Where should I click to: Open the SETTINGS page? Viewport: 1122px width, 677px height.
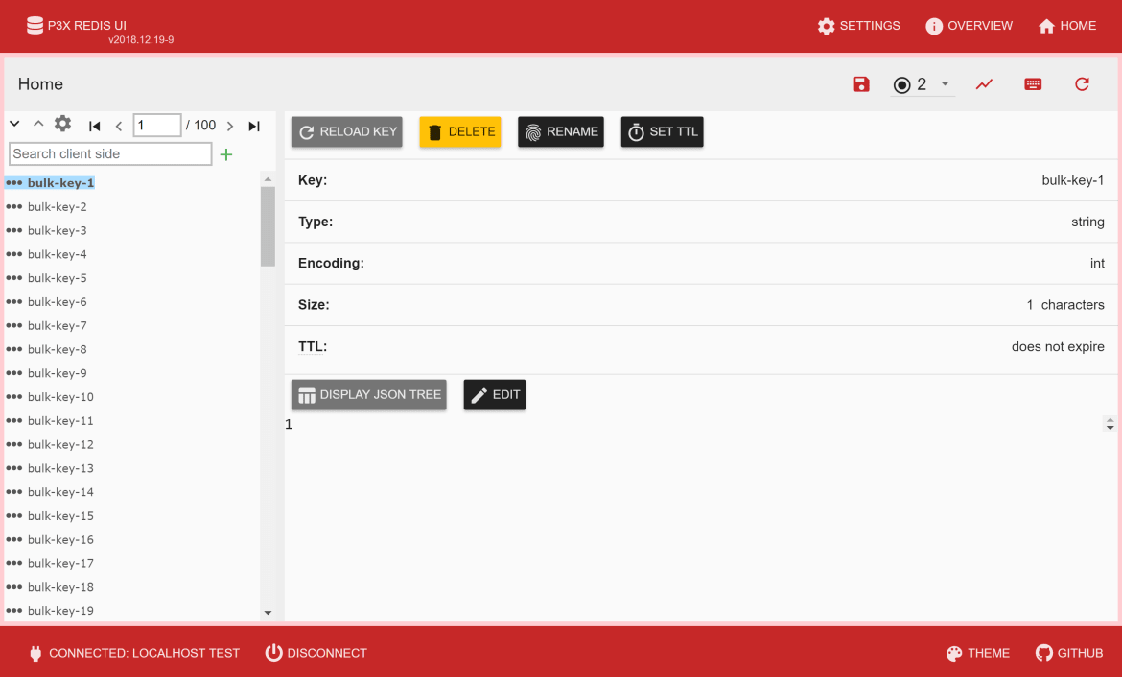858,26
